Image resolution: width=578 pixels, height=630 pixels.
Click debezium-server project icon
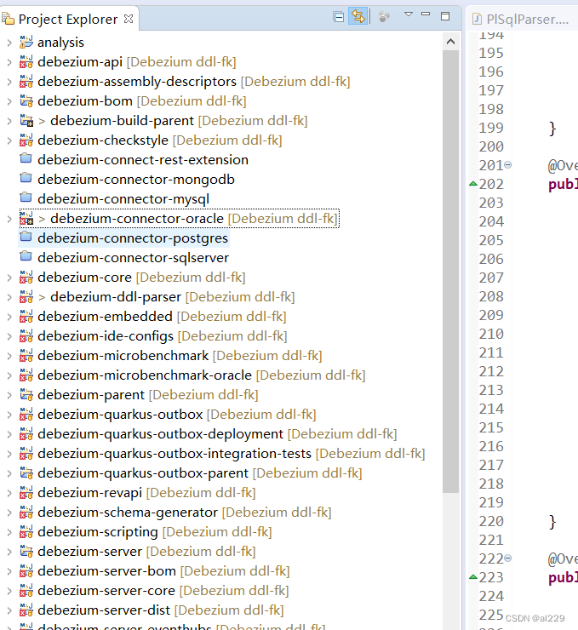pyautogui.click(x=26, y=552)
